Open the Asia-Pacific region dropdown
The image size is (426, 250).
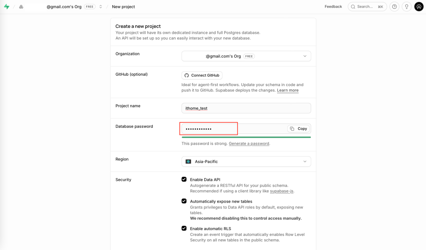tap(246, 161)
